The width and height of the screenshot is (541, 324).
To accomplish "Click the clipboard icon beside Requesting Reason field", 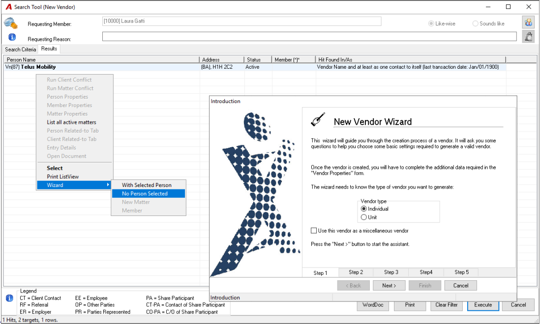I will pyautogui.click(x=528, y=36).
